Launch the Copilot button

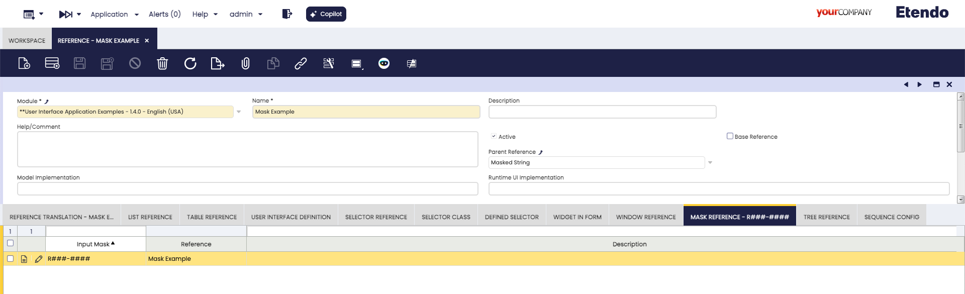(x=326, y=14)
